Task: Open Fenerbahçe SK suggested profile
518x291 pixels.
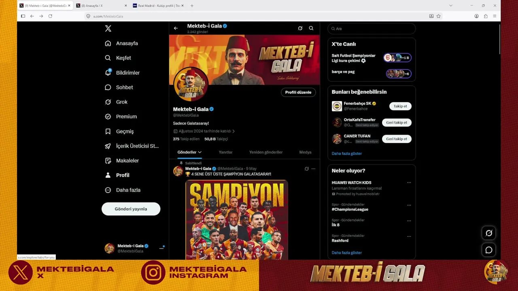Action: 357,103
